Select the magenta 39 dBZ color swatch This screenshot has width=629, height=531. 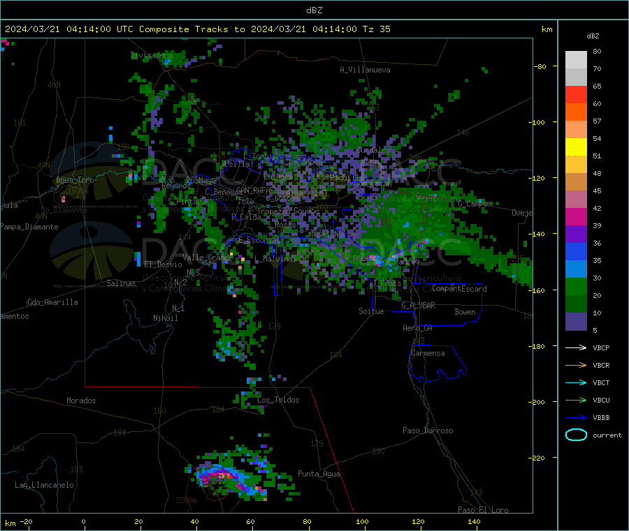click(x=576, y=216)
